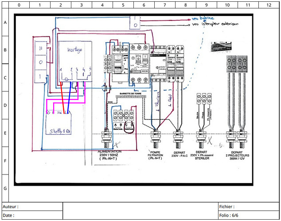Click the "vers bobine" handwritten note
281x221 pixels.
coord(203,18)
